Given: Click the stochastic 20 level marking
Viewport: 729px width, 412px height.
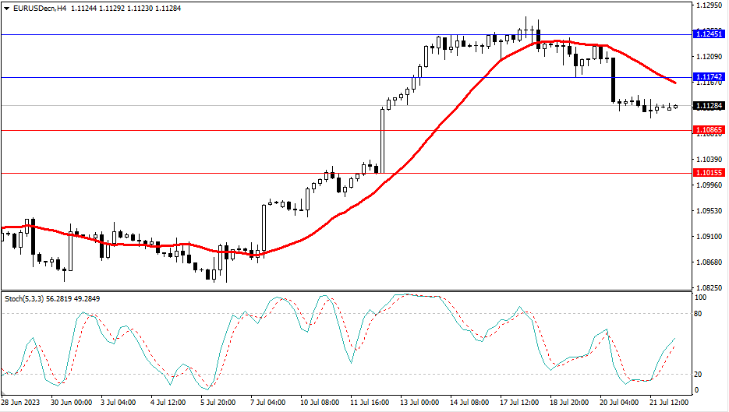Looking at the screenshot, I should coord(699,374).
